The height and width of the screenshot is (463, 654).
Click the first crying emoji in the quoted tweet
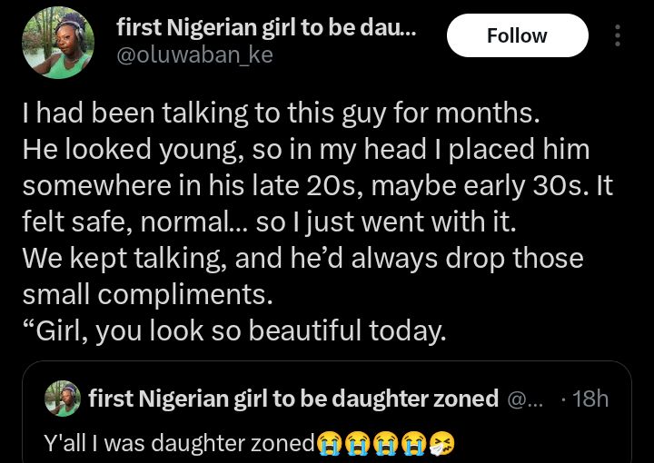pos(328,443)
